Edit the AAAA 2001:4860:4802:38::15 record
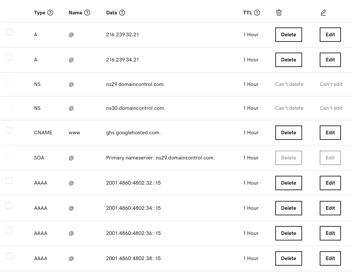The width and height of the screenshot is (355, 280). [x=330, y=258]
